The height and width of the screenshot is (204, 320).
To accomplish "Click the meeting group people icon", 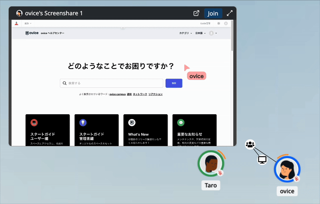I will (250, 145).
